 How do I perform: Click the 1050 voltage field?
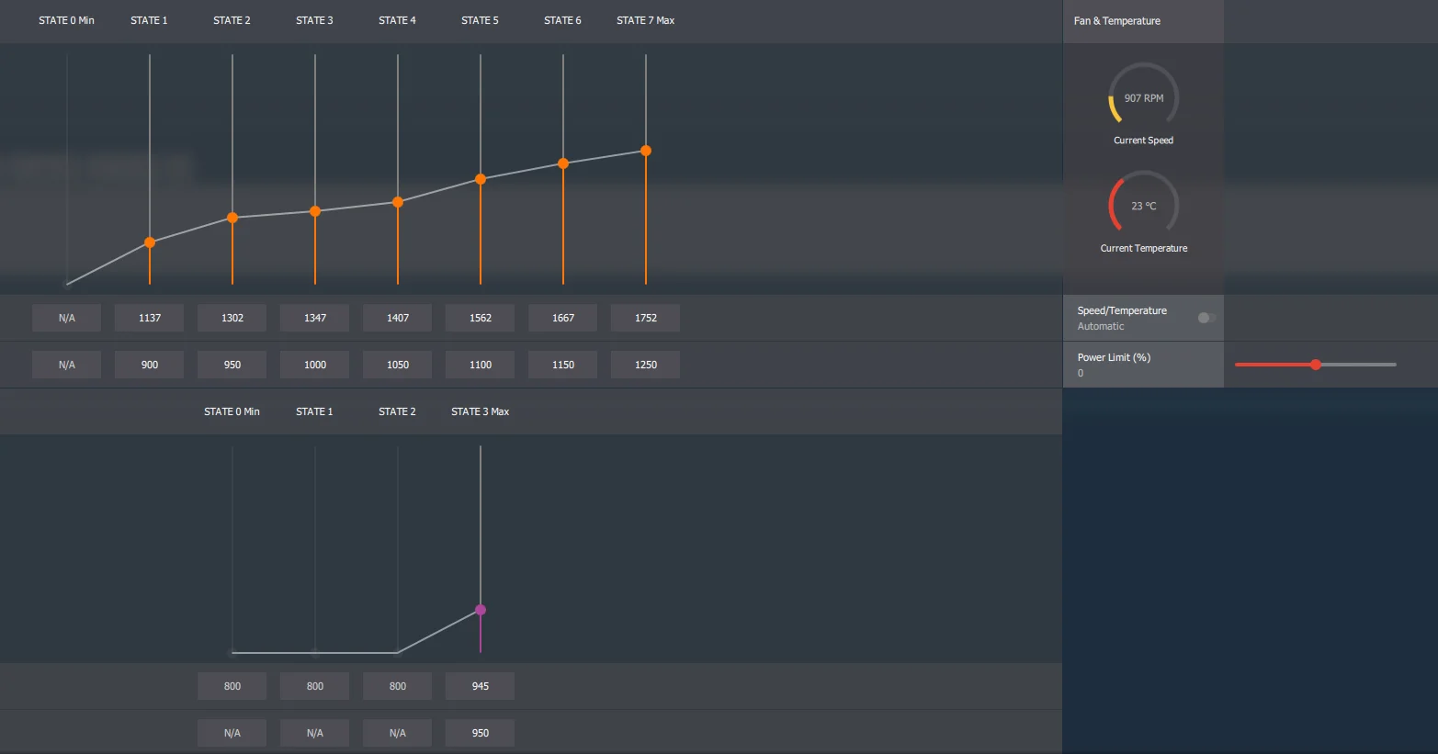tap(398, 365)
